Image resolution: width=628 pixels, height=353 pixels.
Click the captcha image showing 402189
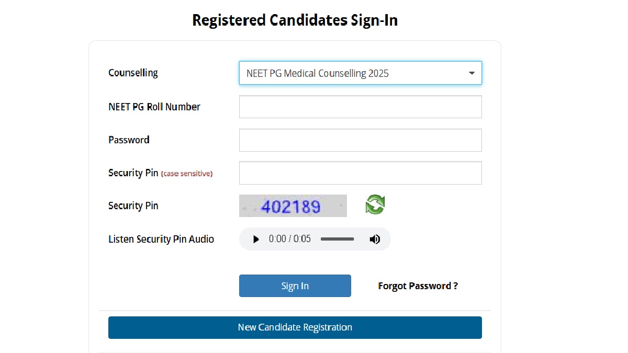(x=293, y=206)
